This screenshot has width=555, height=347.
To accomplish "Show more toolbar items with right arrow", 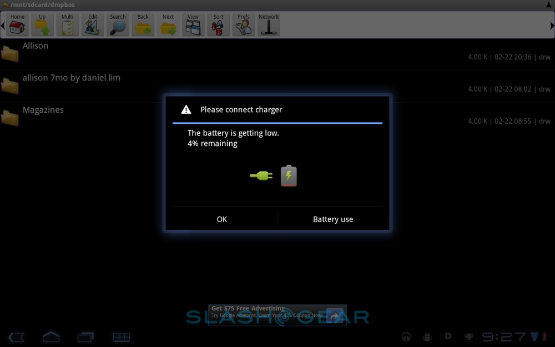I will click(x=552, y=26).
